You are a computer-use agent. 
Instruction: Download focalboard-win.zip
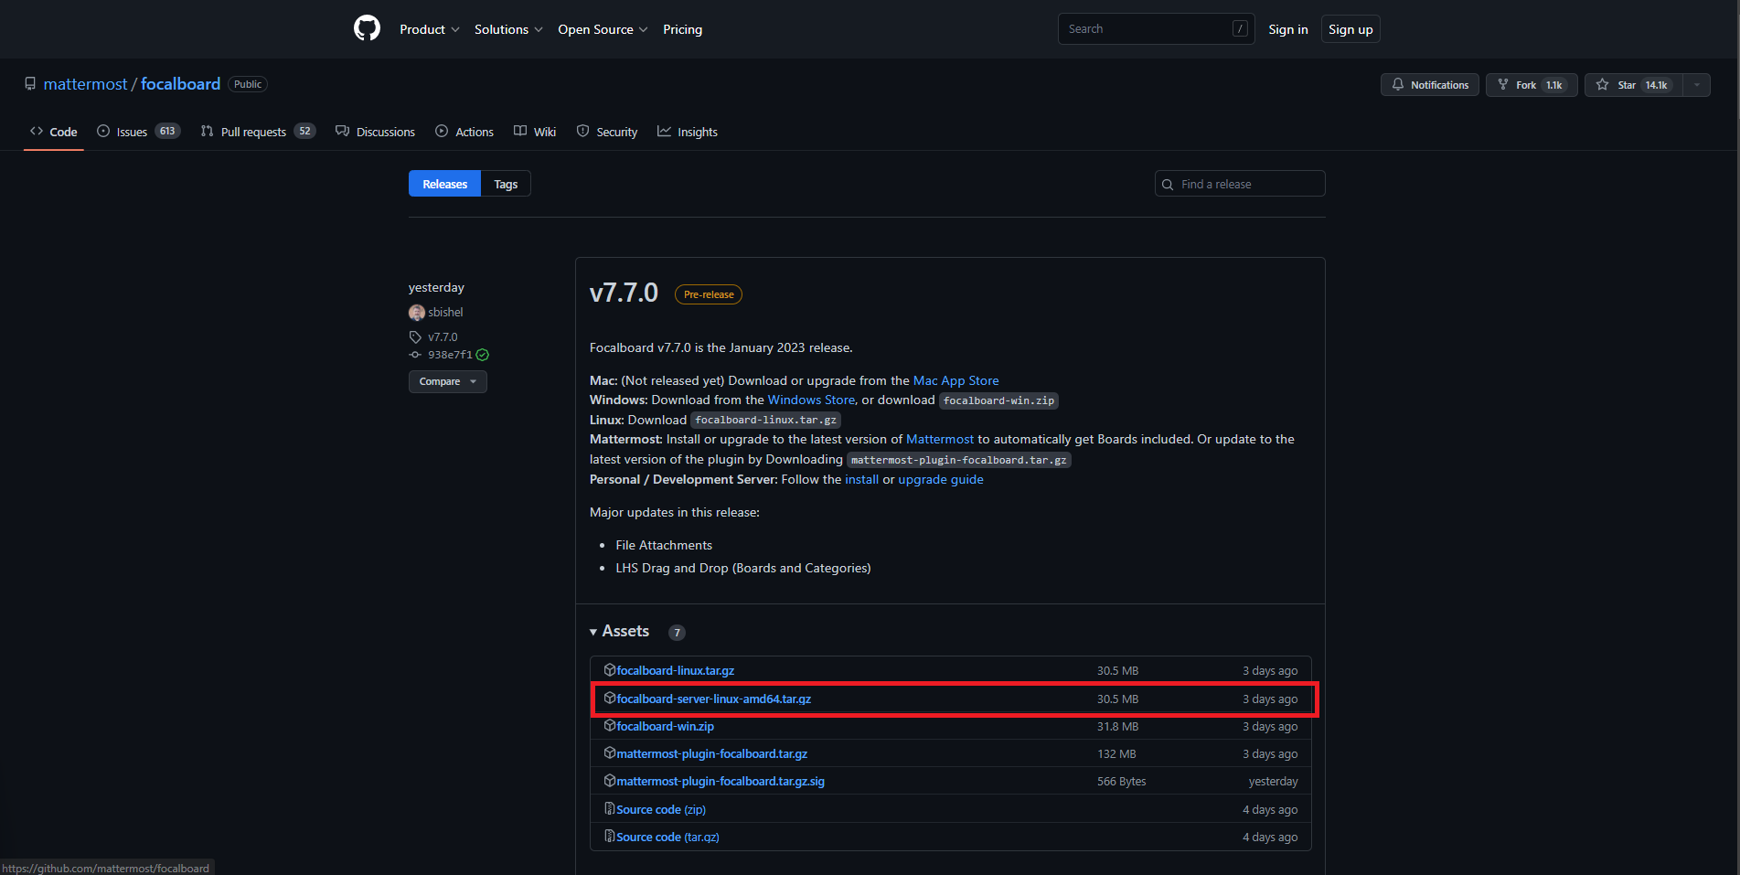[665, 726]
